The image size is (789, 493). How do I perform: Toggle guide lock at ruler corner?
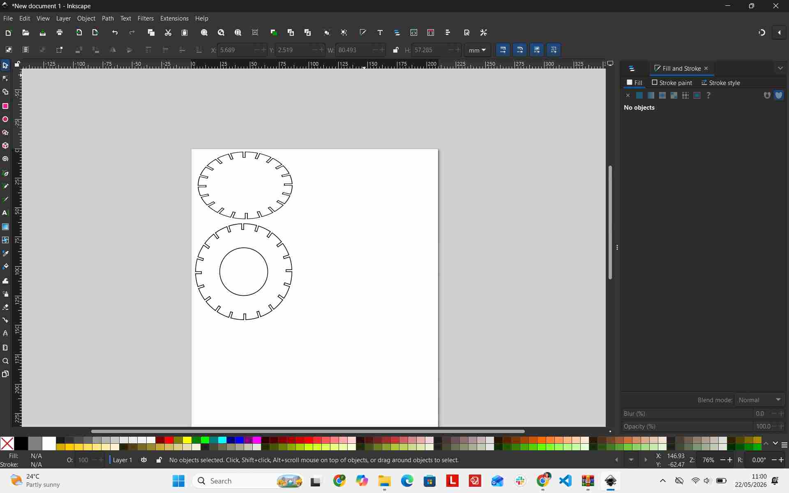pyautogui.click(x=17, y=64)
